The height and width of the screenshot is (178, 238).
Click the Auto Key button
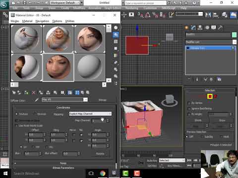coord(152,160)
